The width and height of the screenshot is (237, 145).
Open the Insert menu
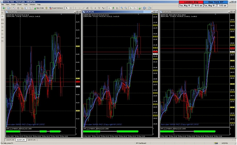[13, 5]
